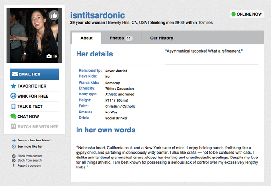Select the About tab
The image size is (271, 186).
87,38
